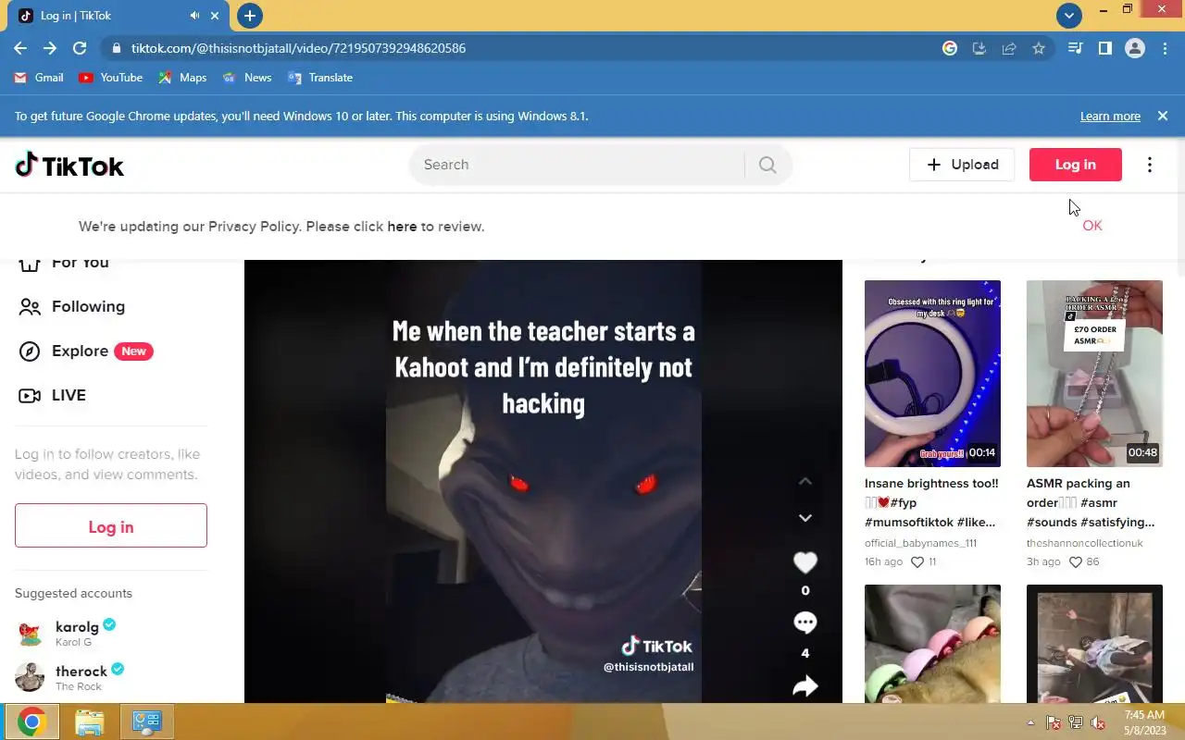
Task: Click the Google account icon in address bar
Action: (950, 48)
